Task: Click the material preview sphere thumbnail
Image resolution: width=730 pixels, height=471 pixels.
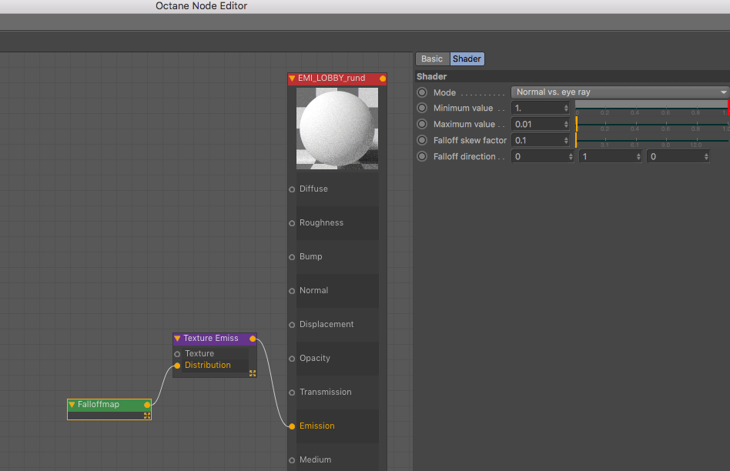Action: coord(337,129)
